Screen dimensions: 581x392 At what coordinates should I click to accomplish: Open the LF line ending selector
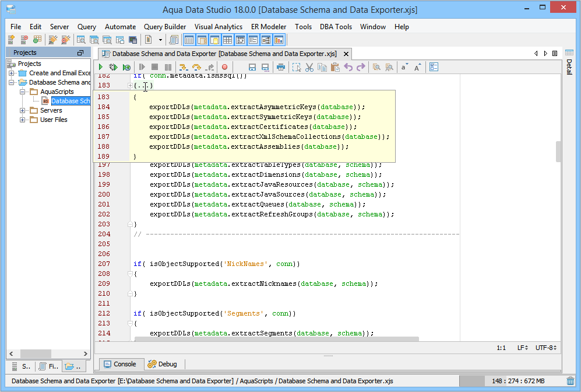pyautogui.click(x=523, y=348)
